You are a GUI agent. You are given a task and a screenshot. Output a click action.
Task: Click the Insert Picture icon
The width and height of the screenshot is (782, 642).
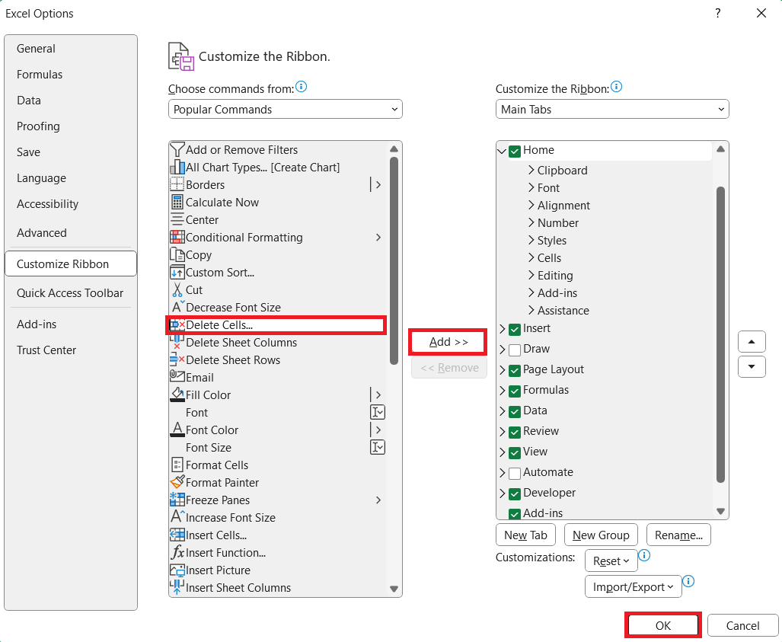177,570
